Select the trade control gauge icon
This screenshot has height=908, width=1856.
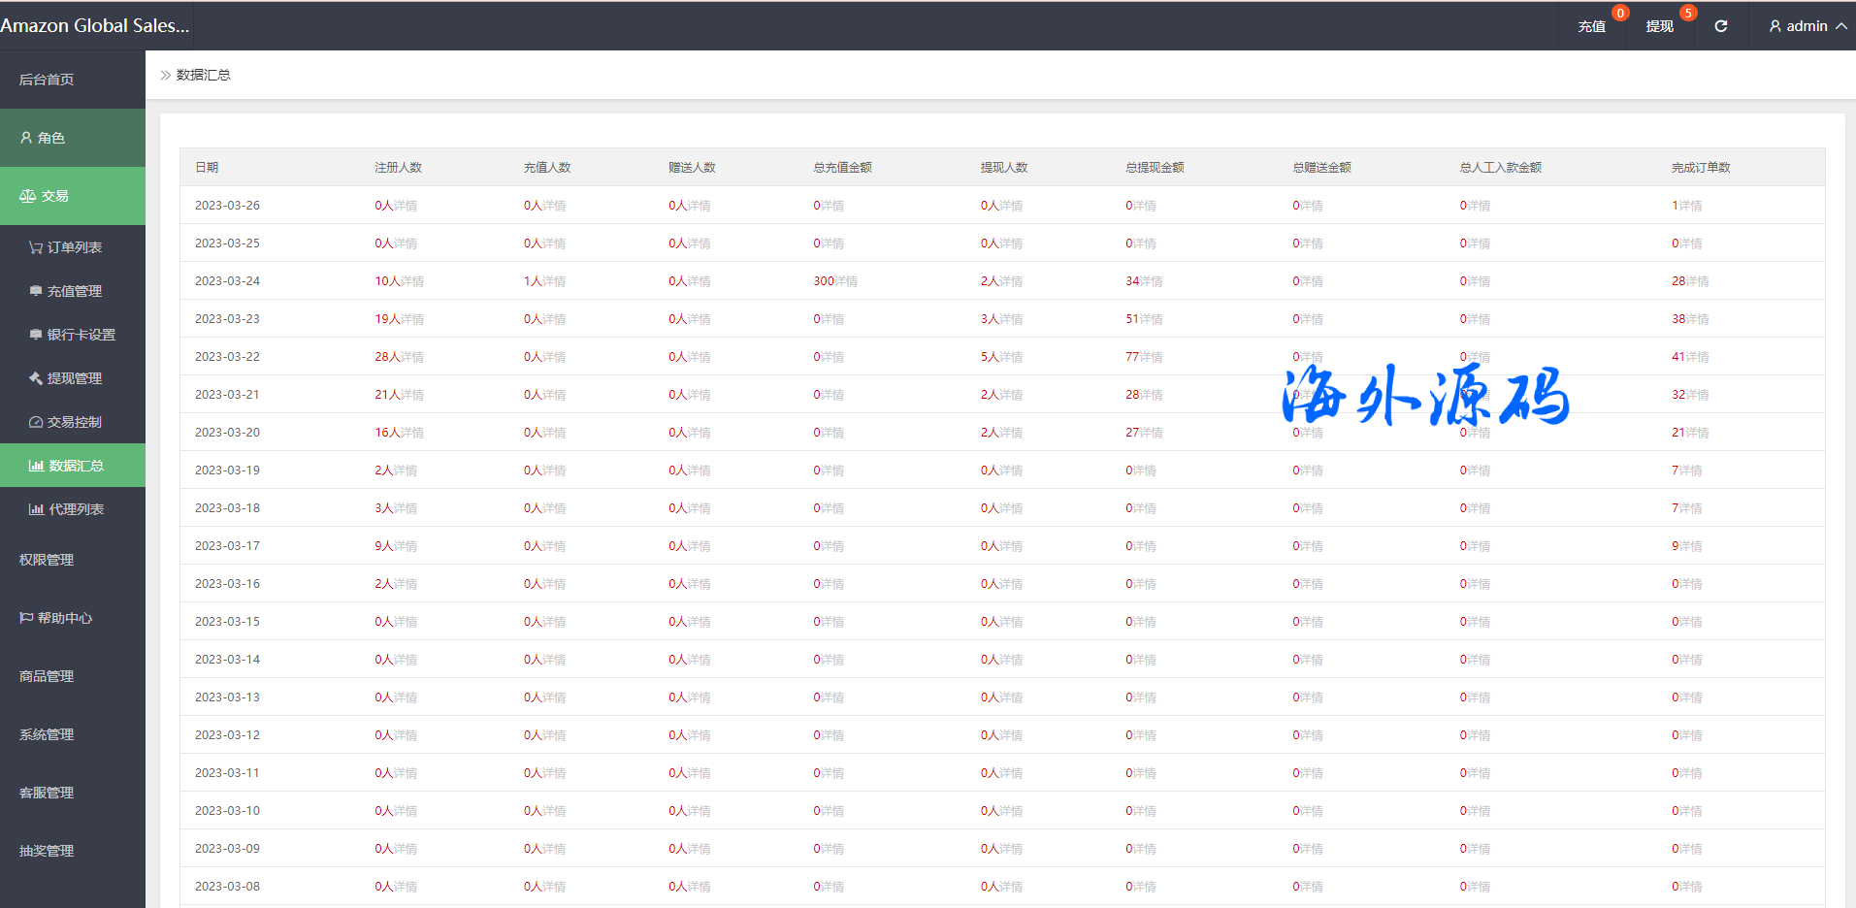[36, 422]
